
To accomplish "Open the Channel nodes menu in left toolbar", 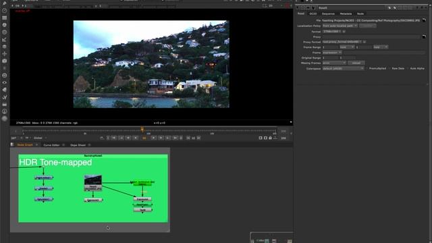I will coord(5,18).
